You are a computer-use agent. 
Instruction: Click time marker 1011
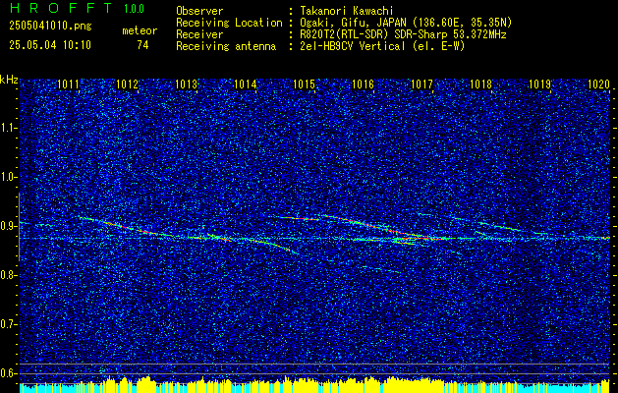click(68, 84)
